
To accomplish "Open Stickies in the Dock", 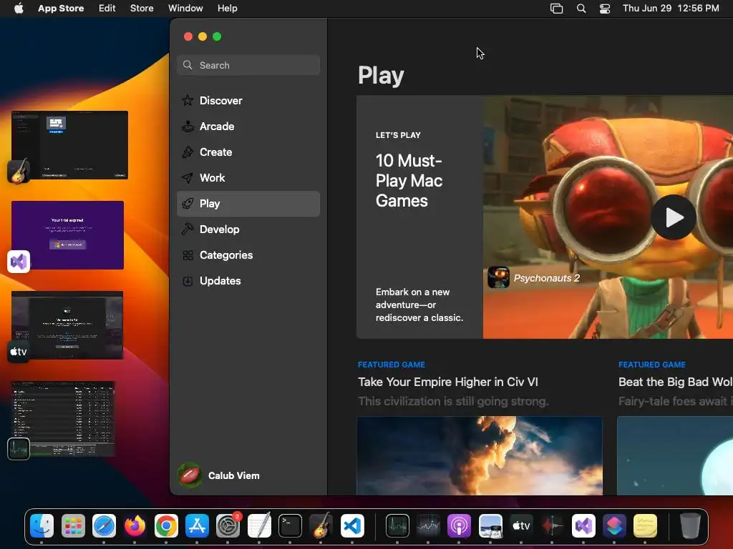I will point(645,526).
